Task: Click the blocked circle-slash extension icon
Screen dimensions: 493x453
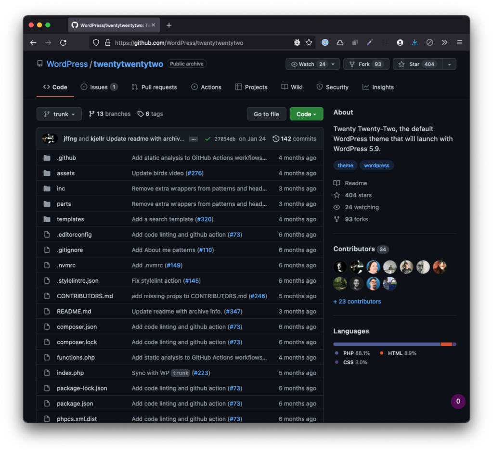Action: click(x=429, y=42)
